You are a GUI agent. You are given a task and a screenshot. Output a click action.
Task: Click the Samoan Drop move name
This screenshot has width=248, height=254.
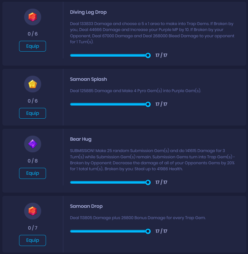[x=86, y=206]
